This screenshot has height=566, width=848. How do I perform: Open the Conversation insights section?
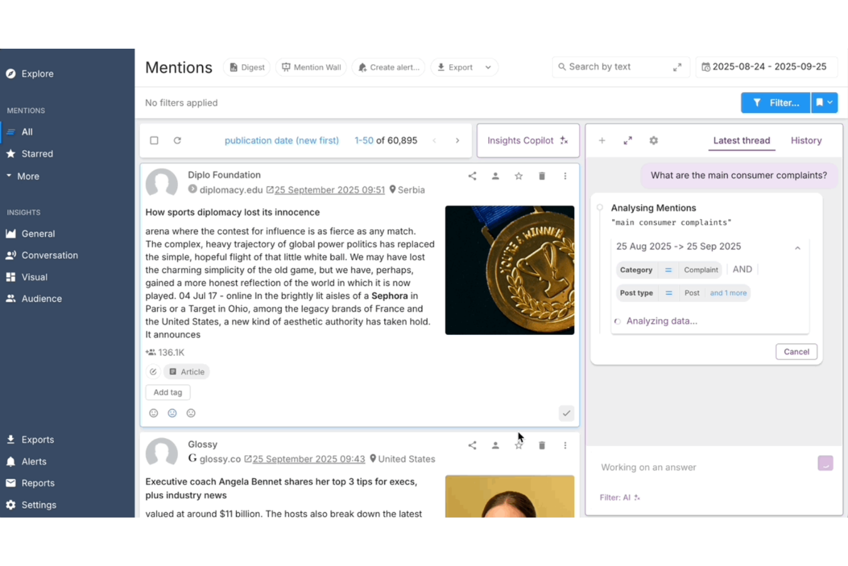coord(50,255)
